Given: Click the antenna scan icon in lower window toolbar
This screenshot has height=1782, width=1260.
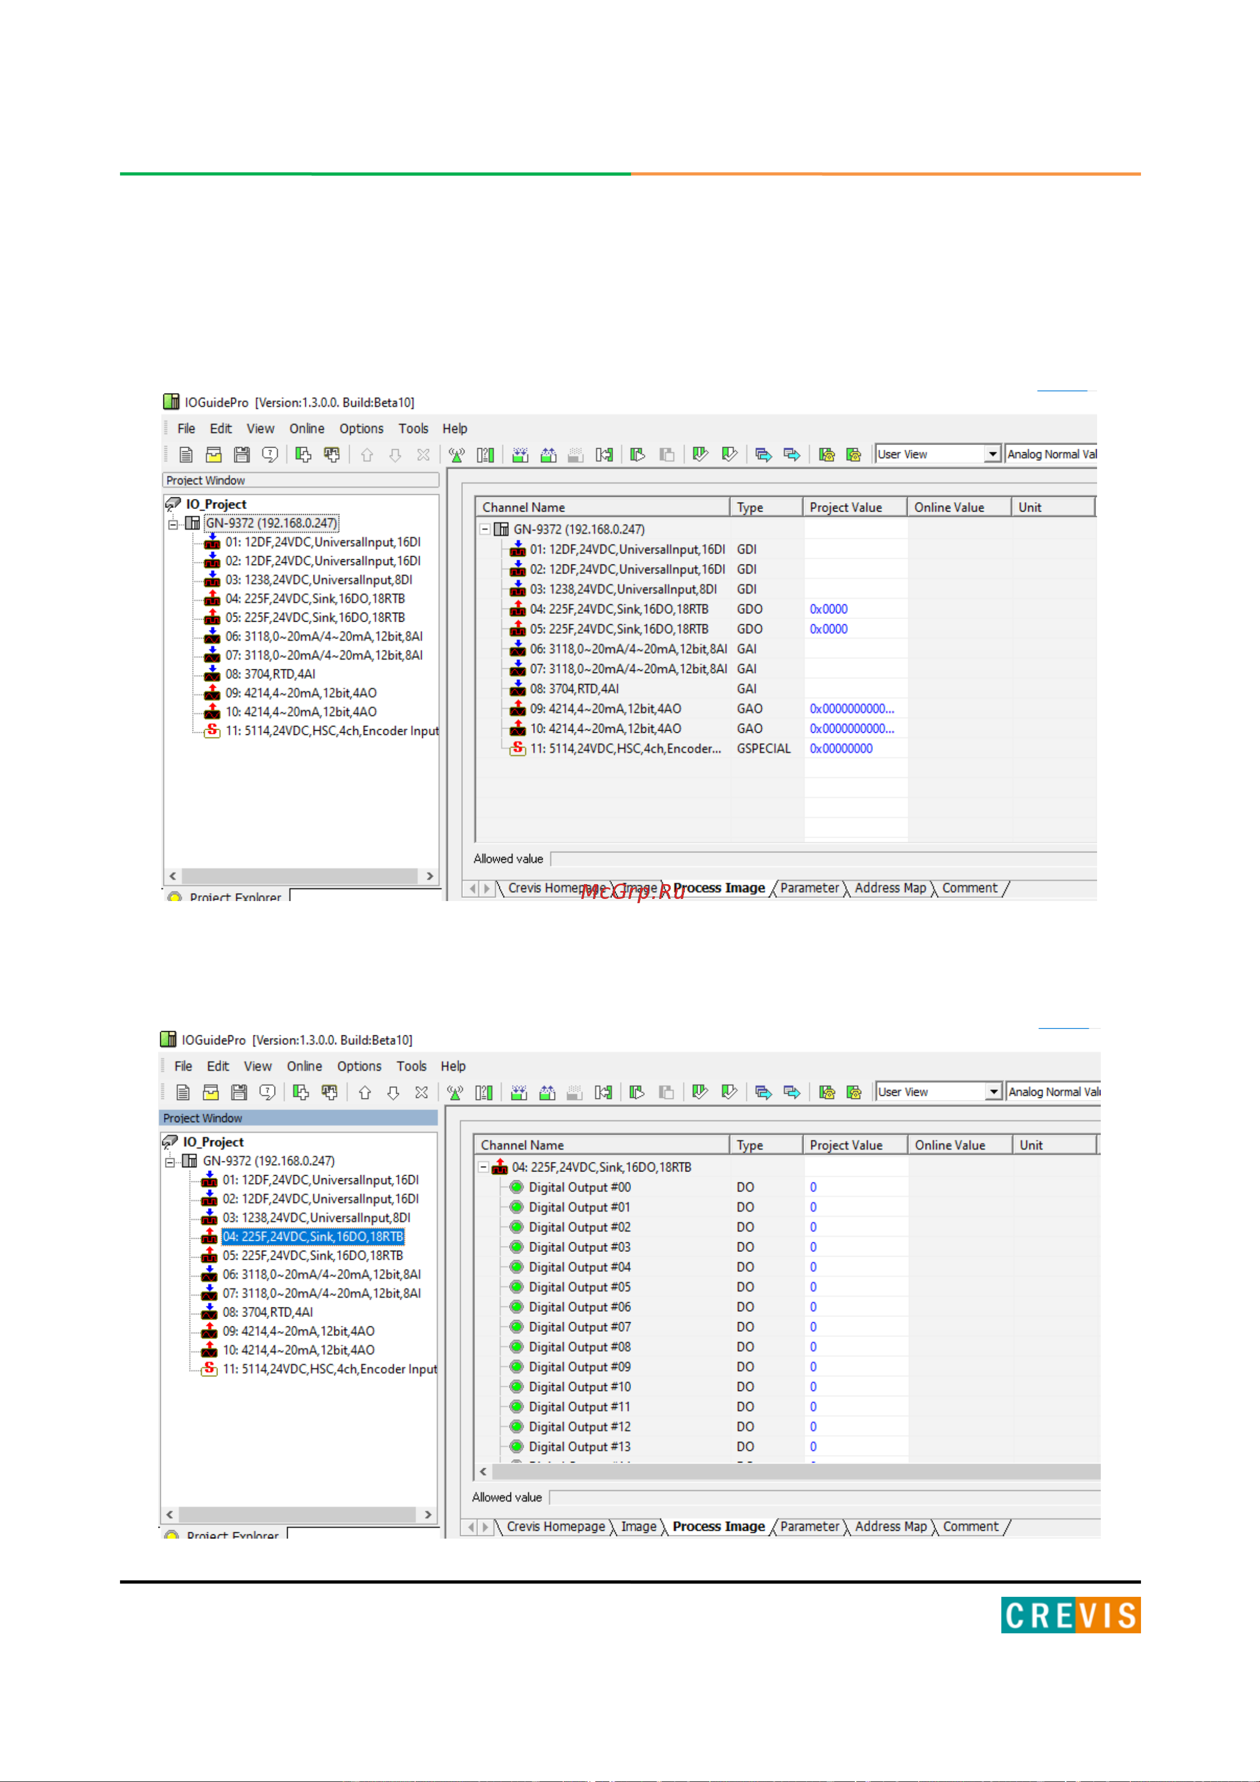Looking at the screenshot, I should pyautogui.click(x=455, y=1093).
